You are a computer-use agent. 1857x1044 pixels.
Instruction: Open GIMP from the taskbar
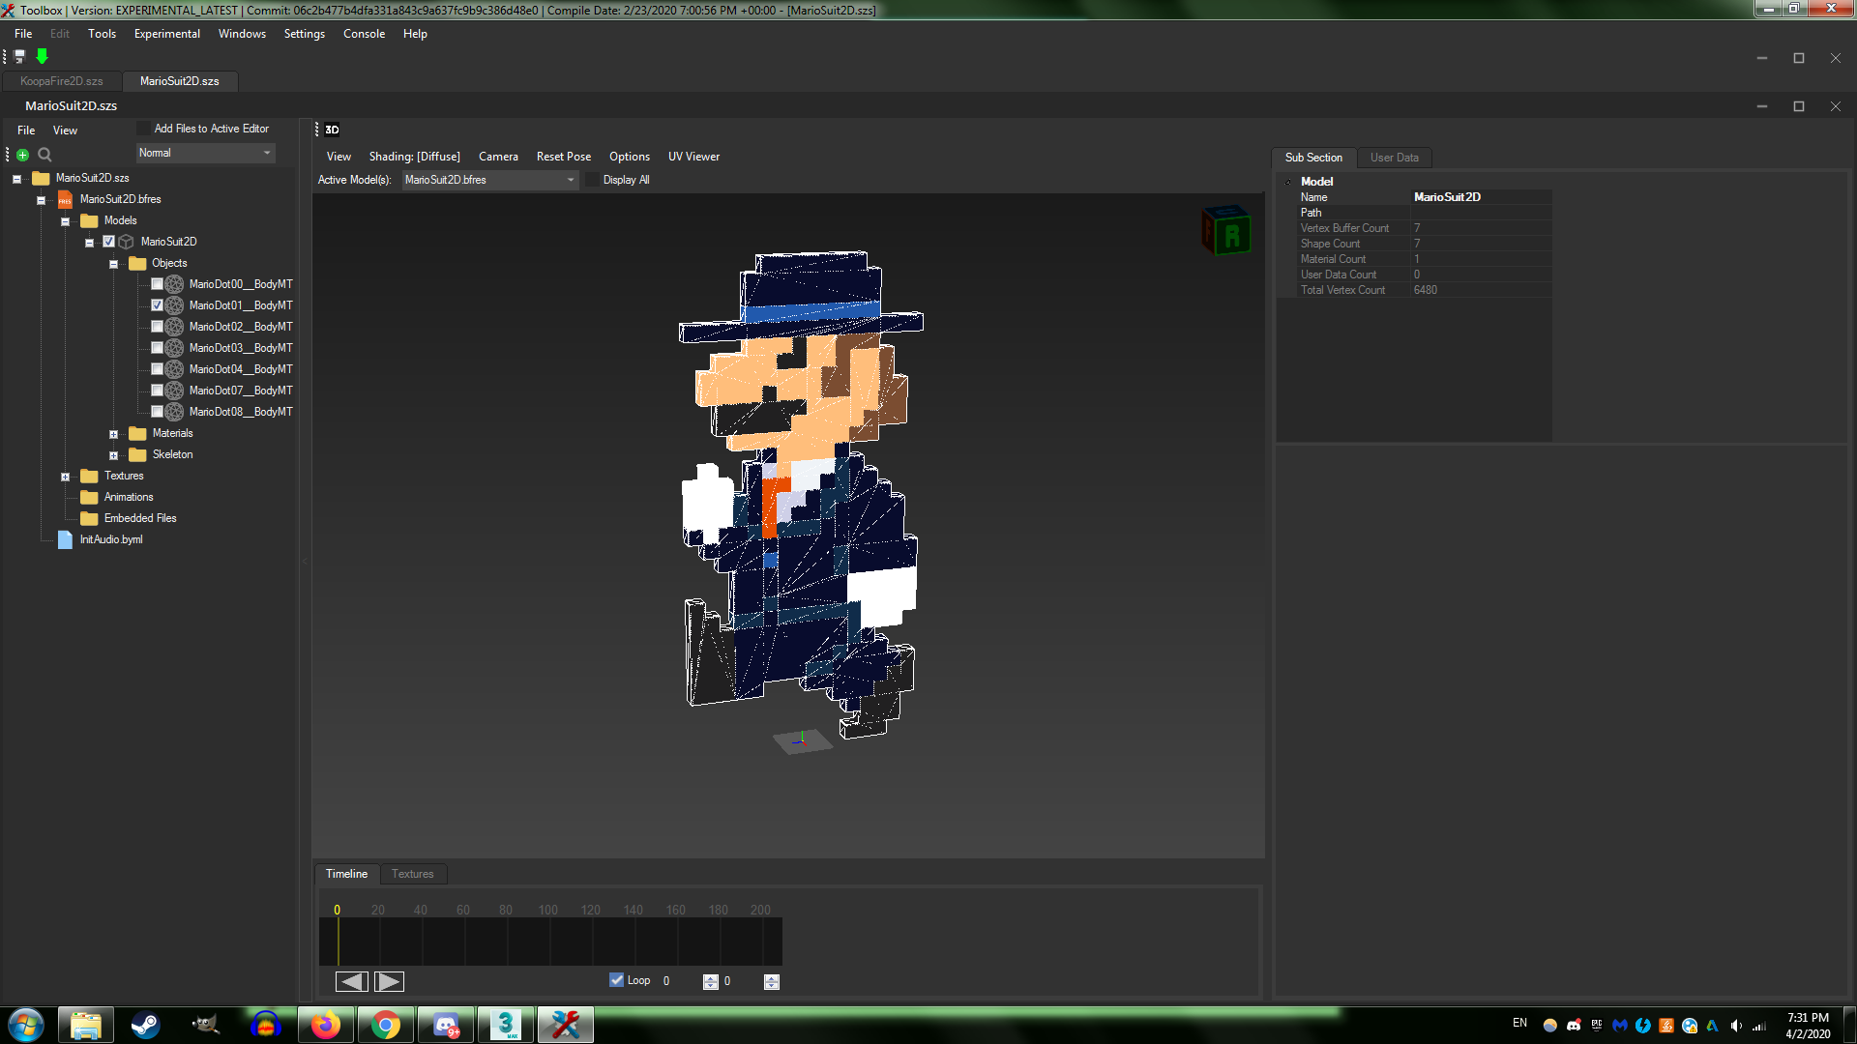coord(205,1025)
